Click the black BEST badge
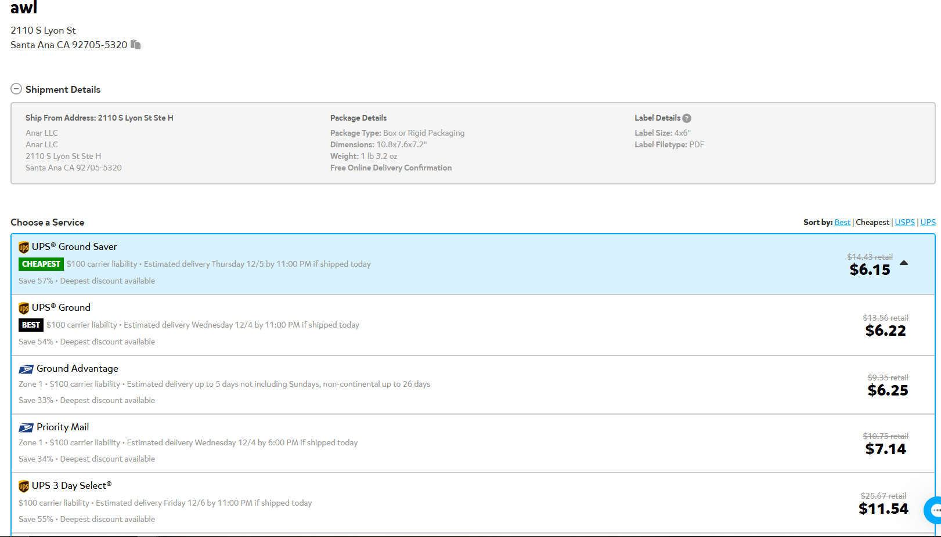Viewport: 941px width, 537px height. (x=31, y=325)
